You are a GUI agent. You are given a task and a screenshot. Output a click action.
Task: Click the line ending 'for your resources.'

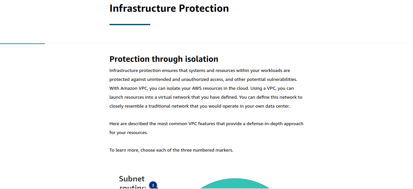click(x=129, y=133)
